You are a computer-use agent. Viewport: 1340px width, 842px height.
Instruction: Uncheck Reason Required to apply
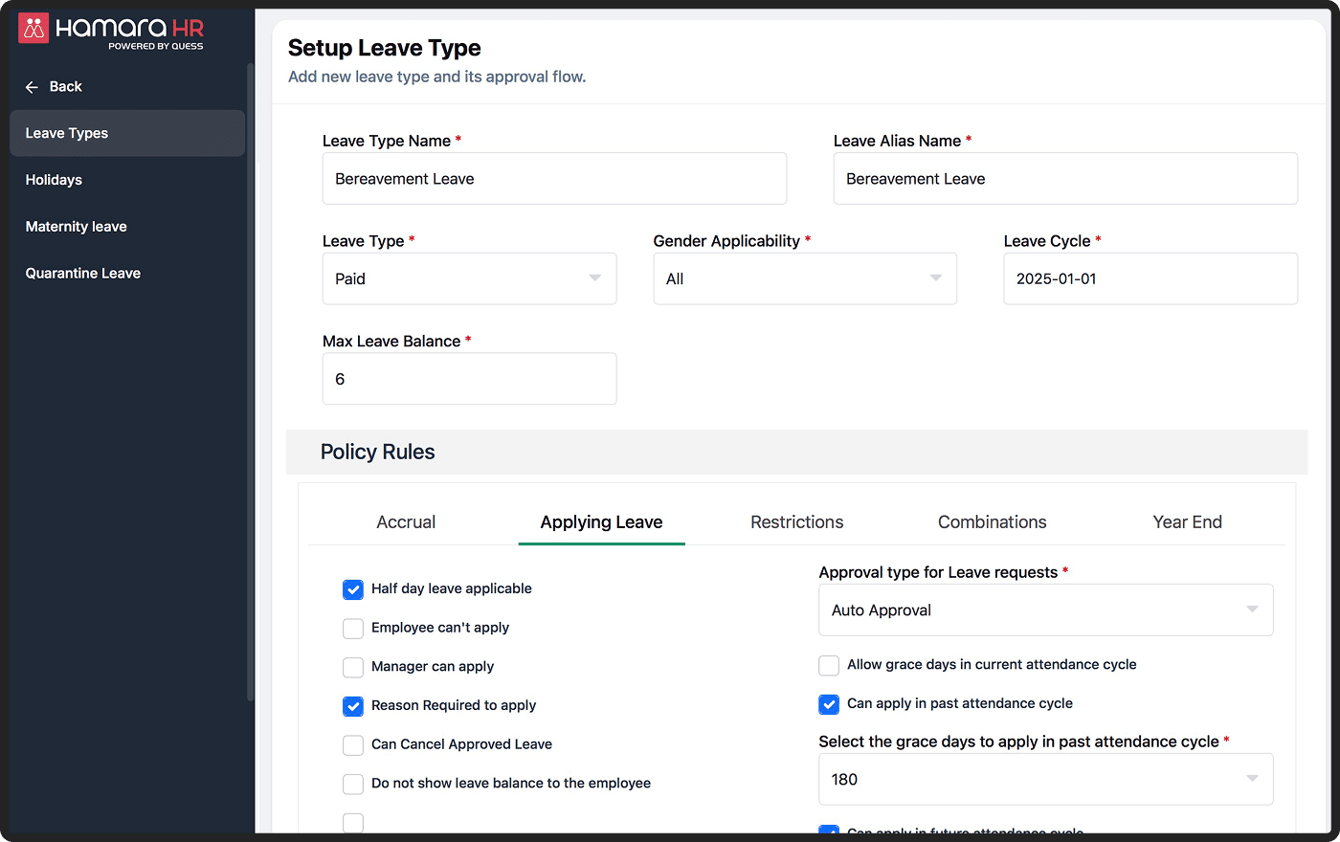click(353, 706)
